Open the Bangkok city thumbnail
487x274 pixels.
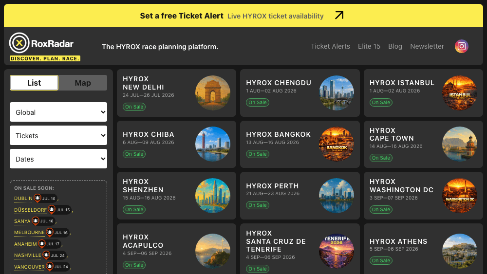coord(337,144)
